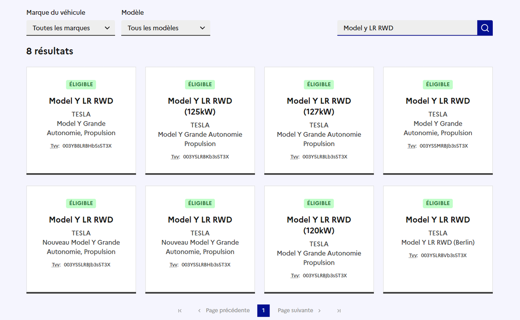Jump to last page using pagination icon

coord(339,310)
